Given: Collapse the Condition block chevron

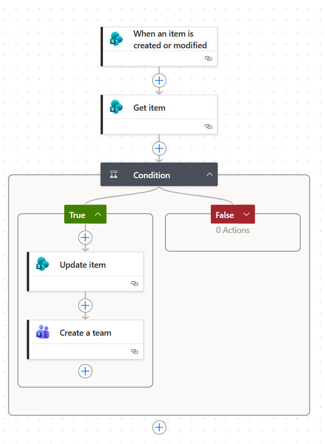Looking at the screenshot, I should 210,174.
